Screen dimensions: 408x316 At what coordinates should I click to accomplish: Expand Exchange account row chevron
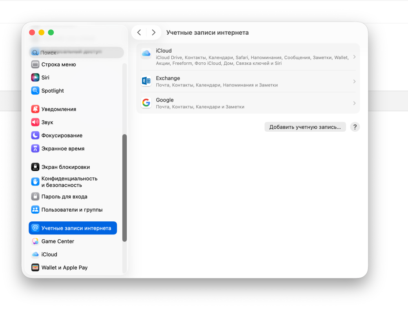355,82
